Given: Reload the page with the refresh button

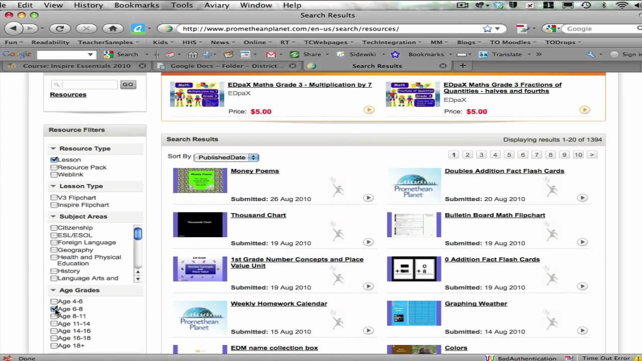Looking at the screenshot, I should (x=60, y=29).
